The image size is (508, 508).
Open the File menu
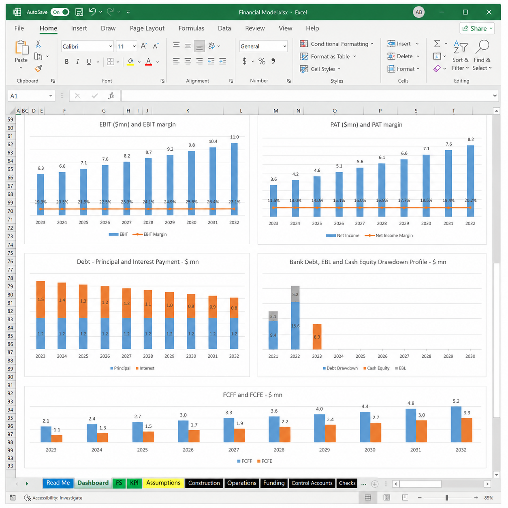pyautogui.click(x=19, y=28)
